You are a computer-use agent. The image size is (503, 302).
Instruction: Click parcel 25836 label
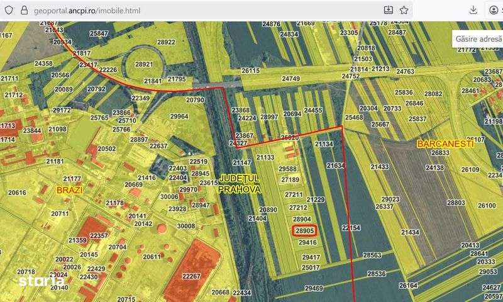click(404, 92)
